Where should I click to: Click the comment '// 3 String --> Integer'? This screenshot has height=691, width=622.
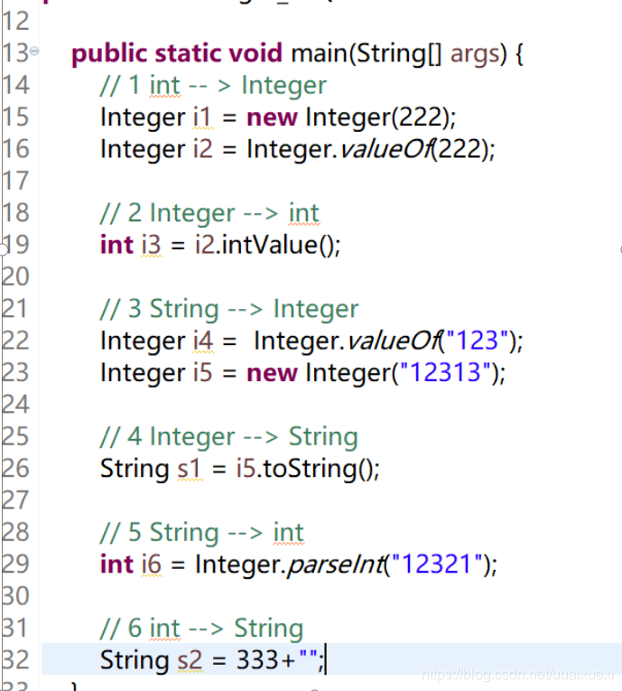(229, 309)
